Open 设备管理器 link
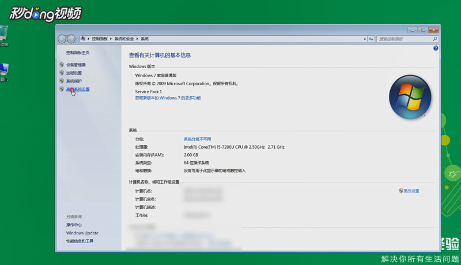Image resolution: width=461 pixels, height=265 pixels. (76, 65)
